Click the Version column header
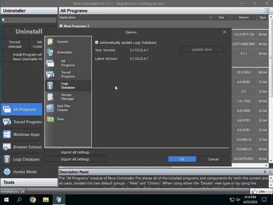273x205 pixels. pos(244,17)
